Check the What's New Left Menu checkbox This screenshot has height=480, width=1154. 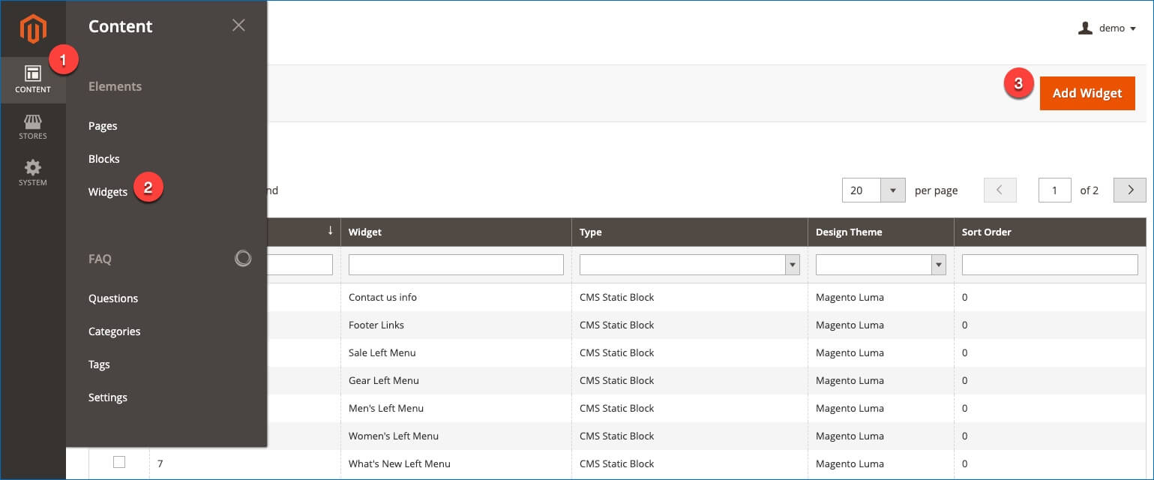click(x=118, y=463)
